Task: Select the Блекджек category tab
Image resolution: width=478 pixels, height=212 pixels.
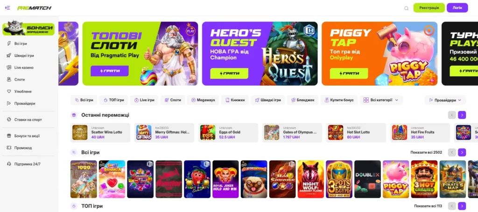Action: tap(302, 100)
